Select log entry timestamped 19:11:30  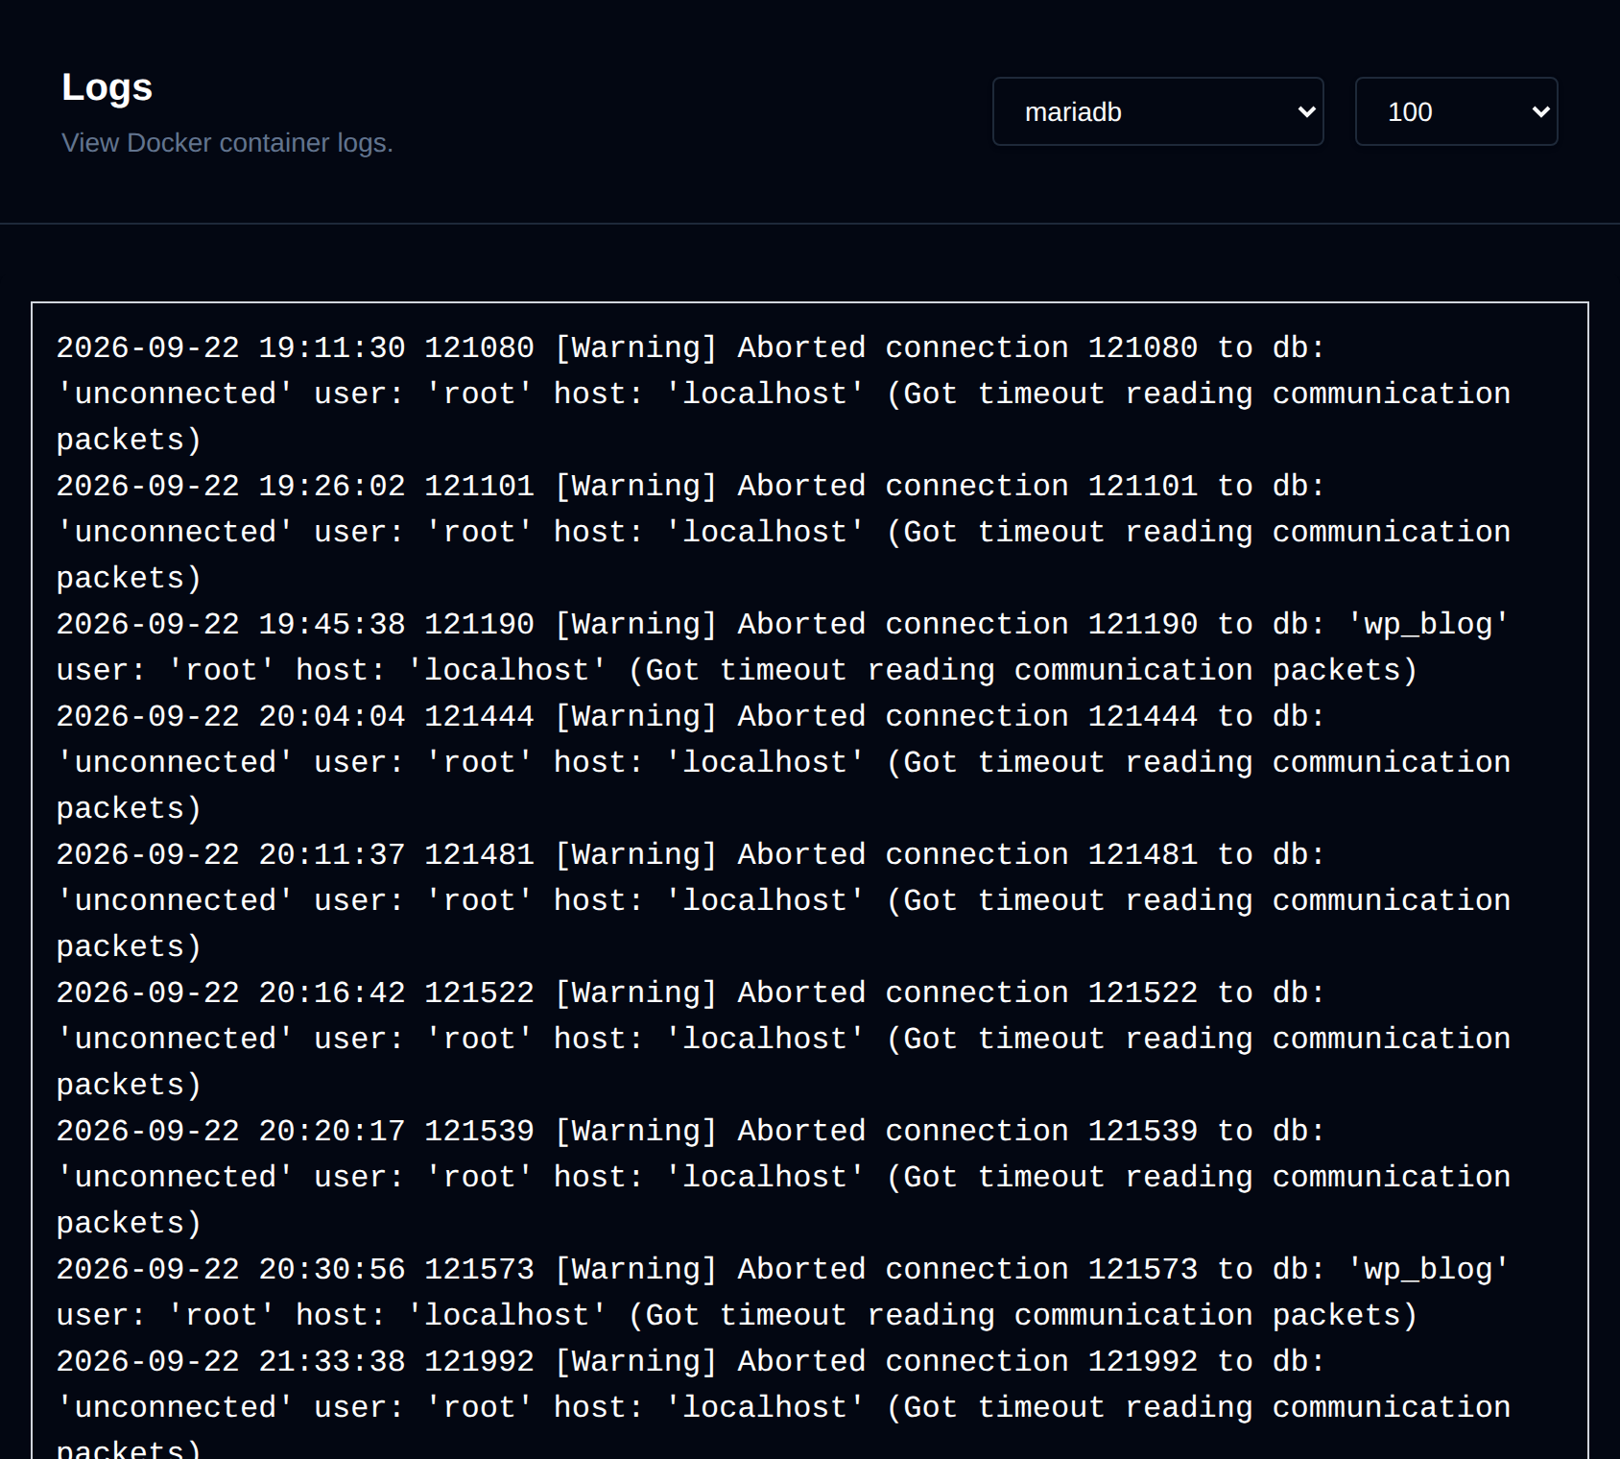pyautogui.click(x=783, y=394)
